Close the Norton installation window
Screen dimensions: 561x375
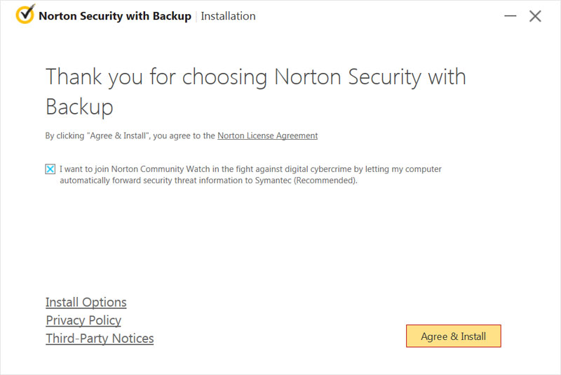(x=535, y=15)
